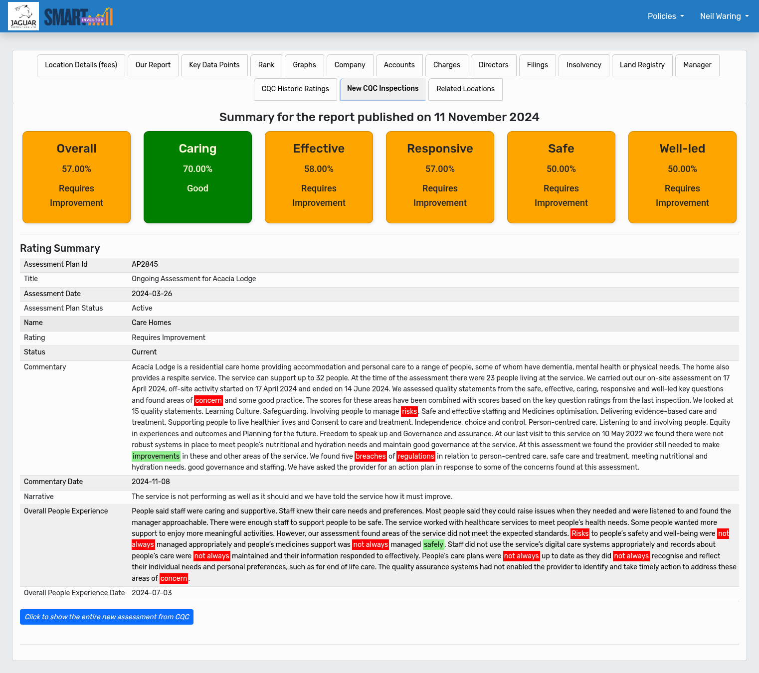Screen dimensions: 759x673
Task: Go to the Rank tab
Action: pyautogui.click(x=266, y=65)
